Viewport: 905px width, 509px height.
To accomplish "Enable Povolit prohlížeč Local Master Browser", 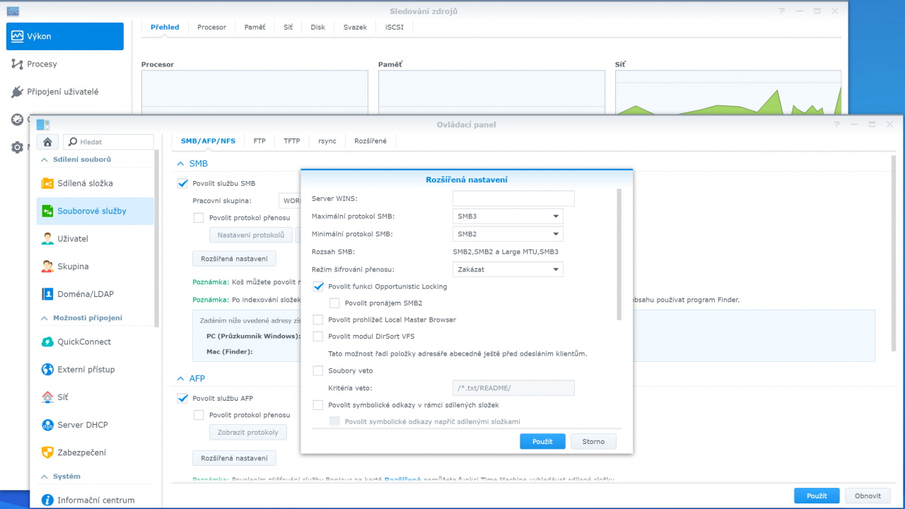I will tap(318, 320).
